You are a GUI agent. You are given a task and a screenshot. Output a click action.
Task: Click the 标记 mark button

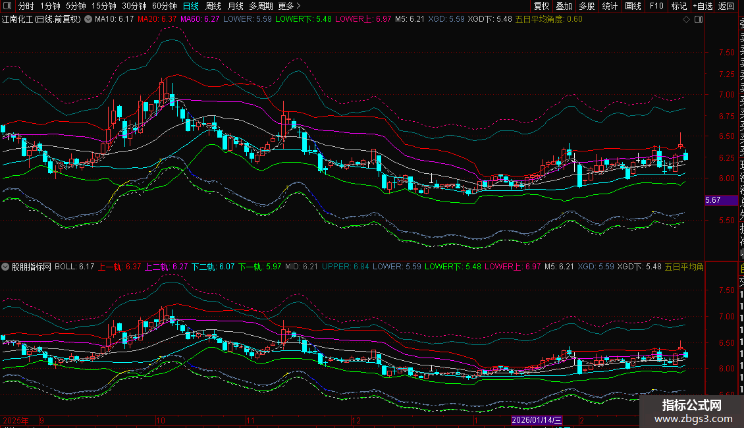679,6
